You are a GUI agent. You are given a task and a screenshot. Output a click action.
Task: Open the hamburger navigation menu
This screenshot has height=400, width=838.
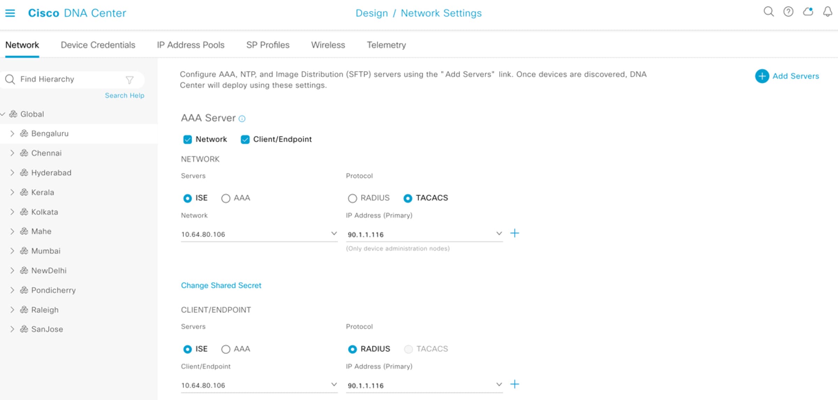point(10,13)
